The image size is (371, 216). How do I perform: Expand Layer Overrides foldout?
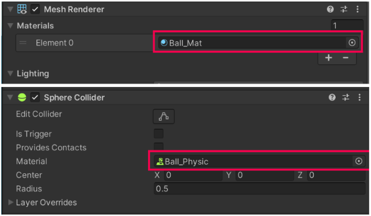coord(11,202)
